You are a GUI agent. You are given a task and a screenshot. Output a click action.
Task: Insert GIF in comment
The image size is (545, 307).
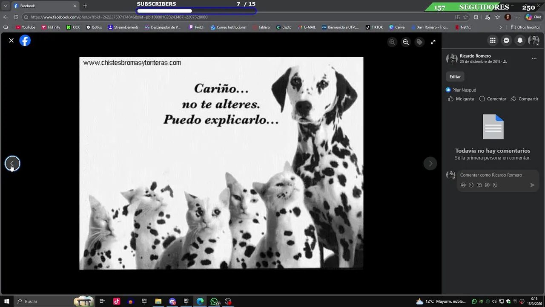click(x=487, y=185)
